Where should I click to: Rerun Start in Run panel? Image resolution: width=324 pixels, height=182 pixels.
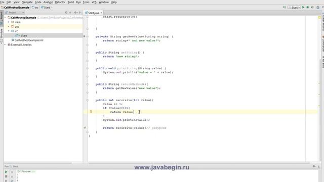[x=6, y=172]
